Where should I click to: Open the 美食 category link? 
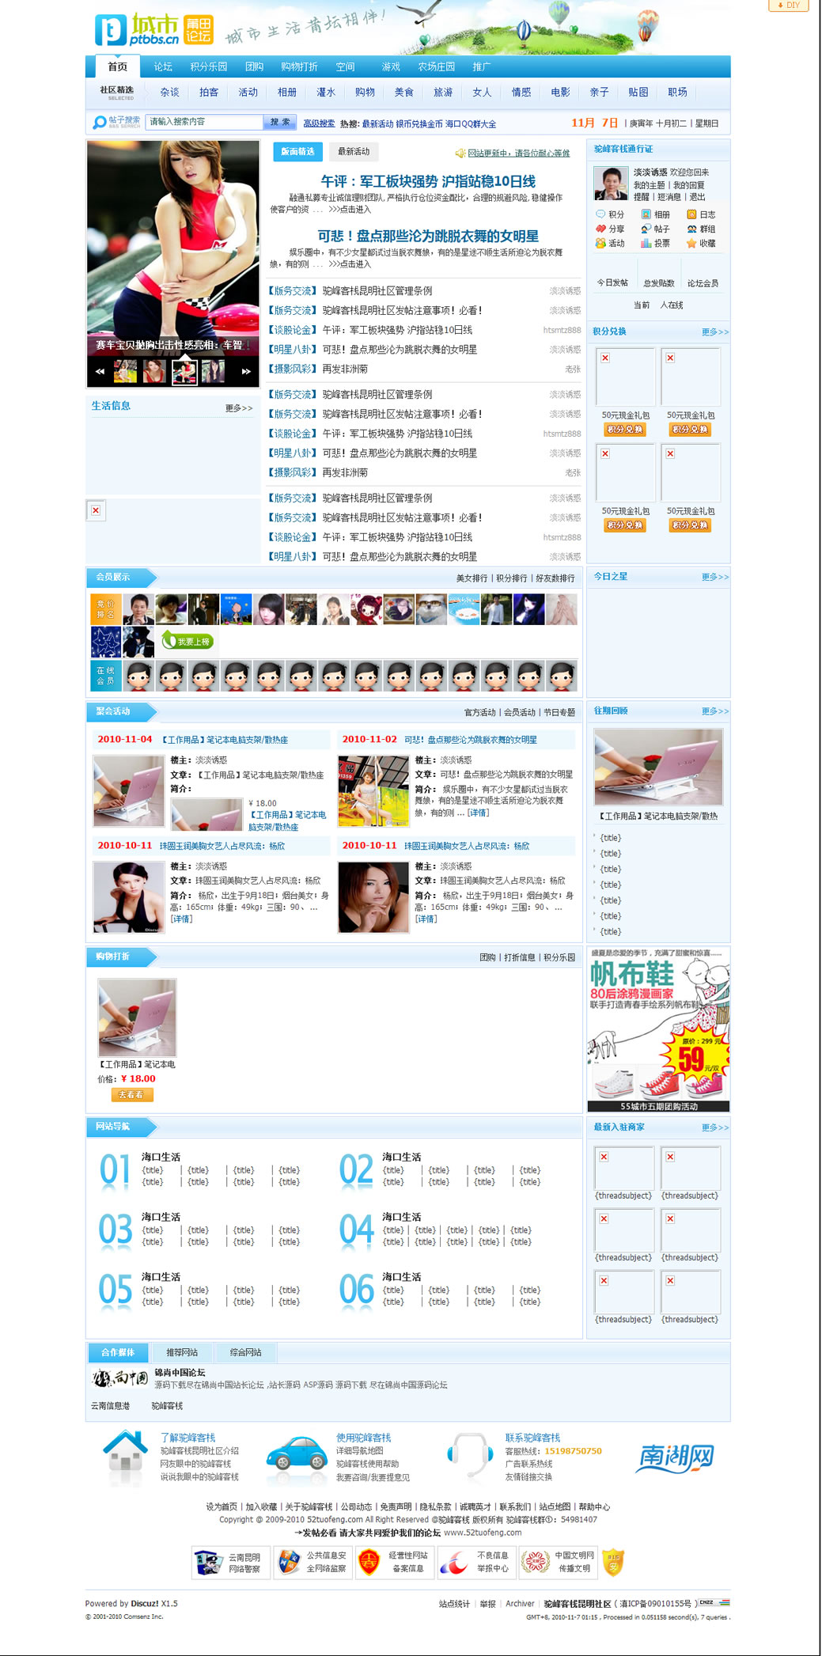[404, 93]
